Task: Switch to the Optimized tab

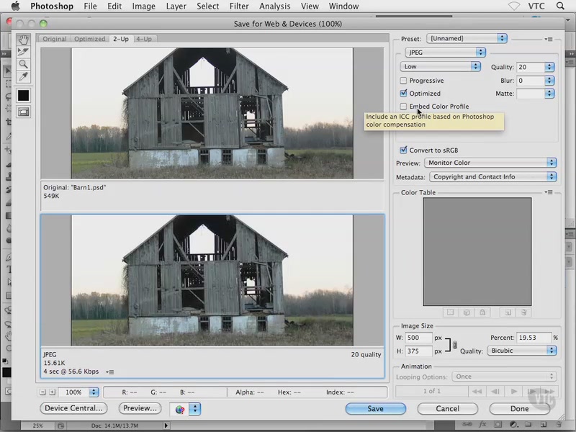Action: [89, 39]
